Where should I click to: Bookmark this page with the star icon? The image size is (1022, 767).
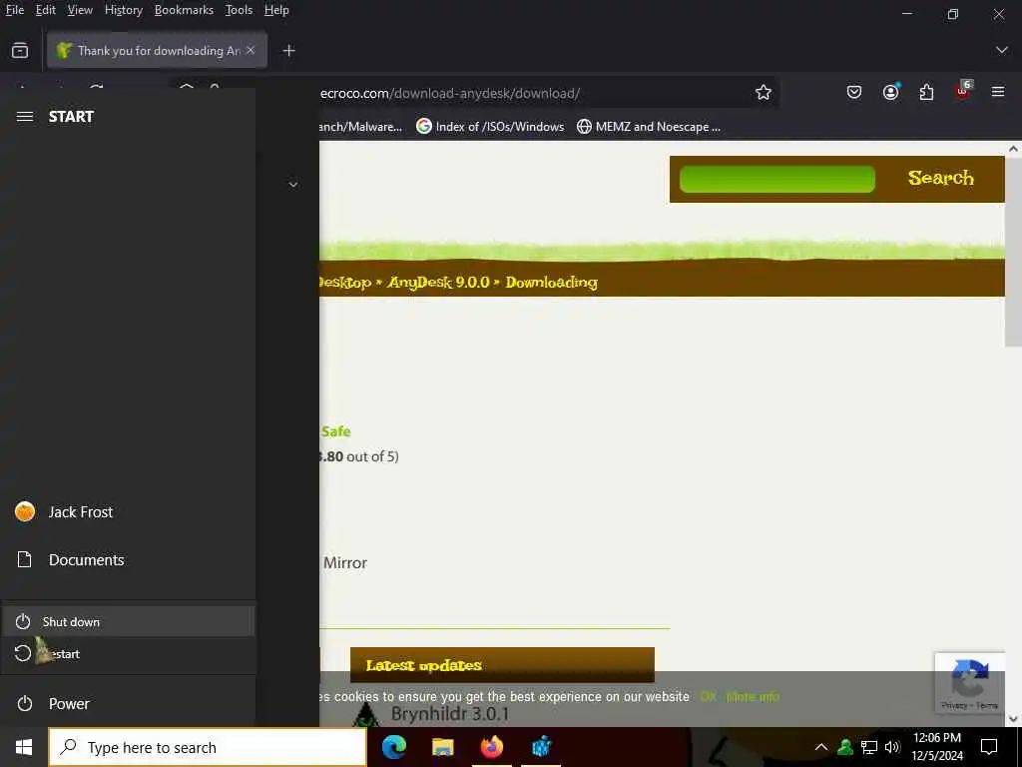point(764,93)
